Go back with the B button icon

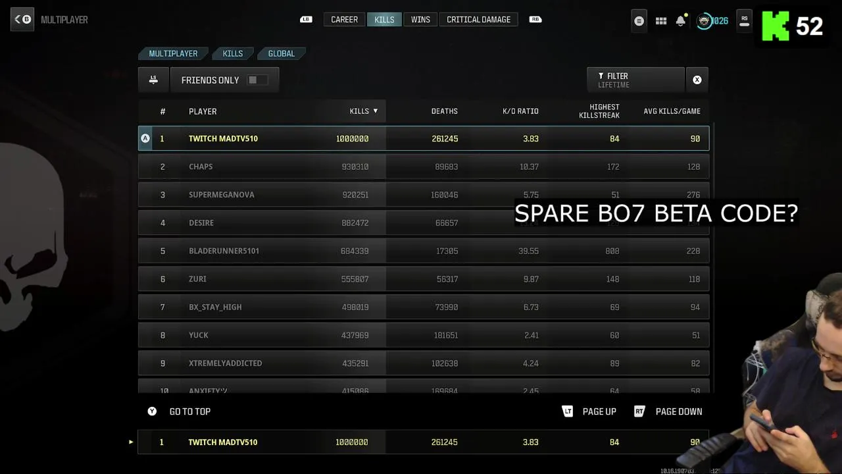click(x=22, y=19)
